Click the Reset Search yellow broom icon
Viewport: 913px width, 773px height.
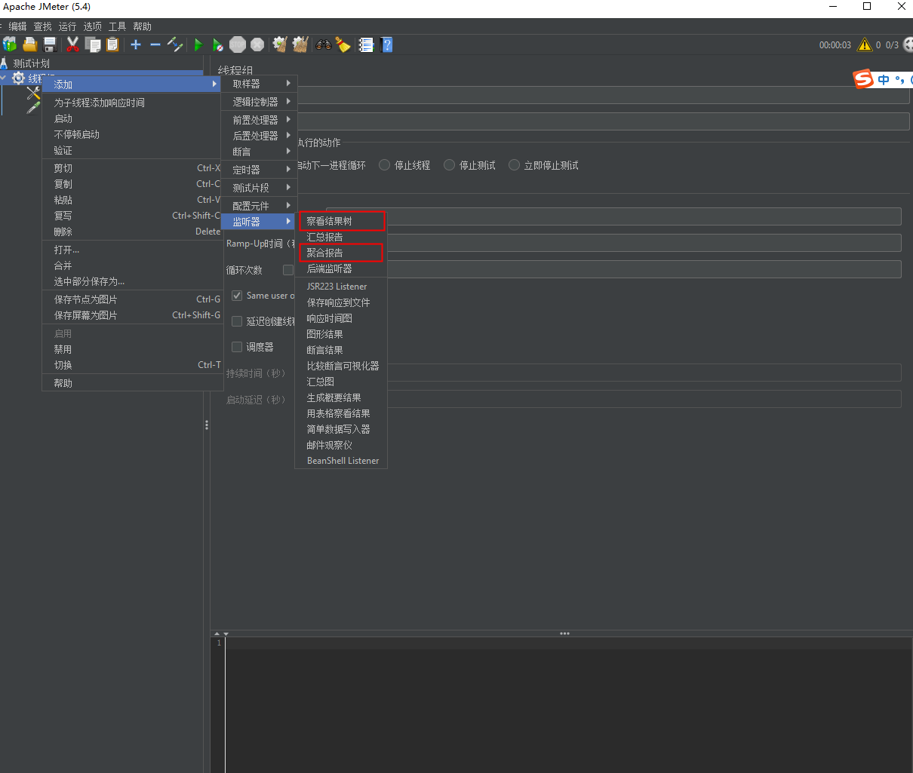[x=343, y=44]
